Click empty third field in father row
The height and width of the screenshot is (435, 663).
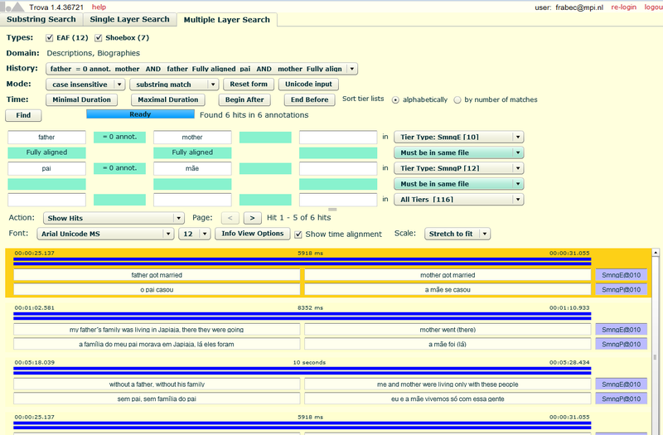click(x=338, y=138)
